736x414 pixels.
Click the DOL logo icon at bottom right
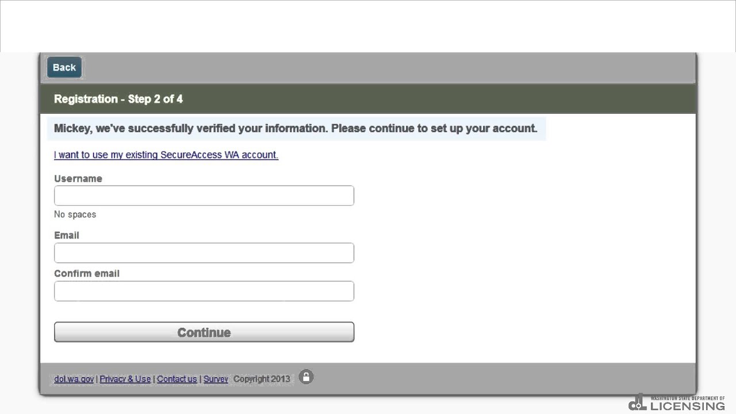pyautogui.click(x=637, y=402)
